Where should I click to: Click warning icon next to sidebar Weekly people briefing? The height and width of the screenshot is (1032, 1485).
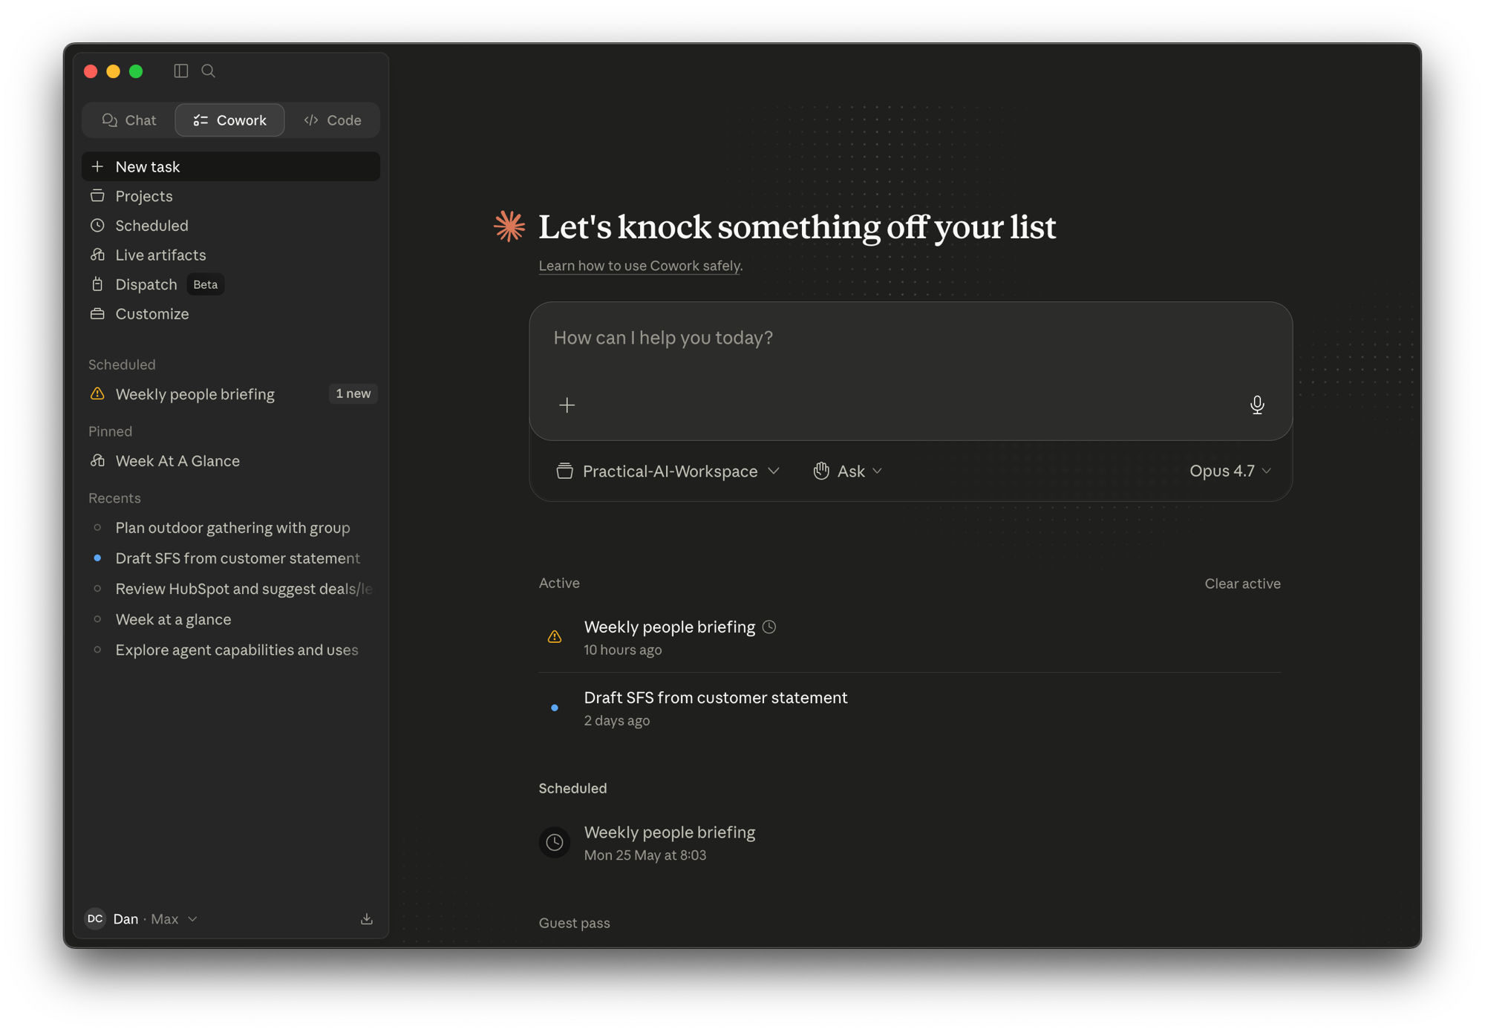coord(97,393)
